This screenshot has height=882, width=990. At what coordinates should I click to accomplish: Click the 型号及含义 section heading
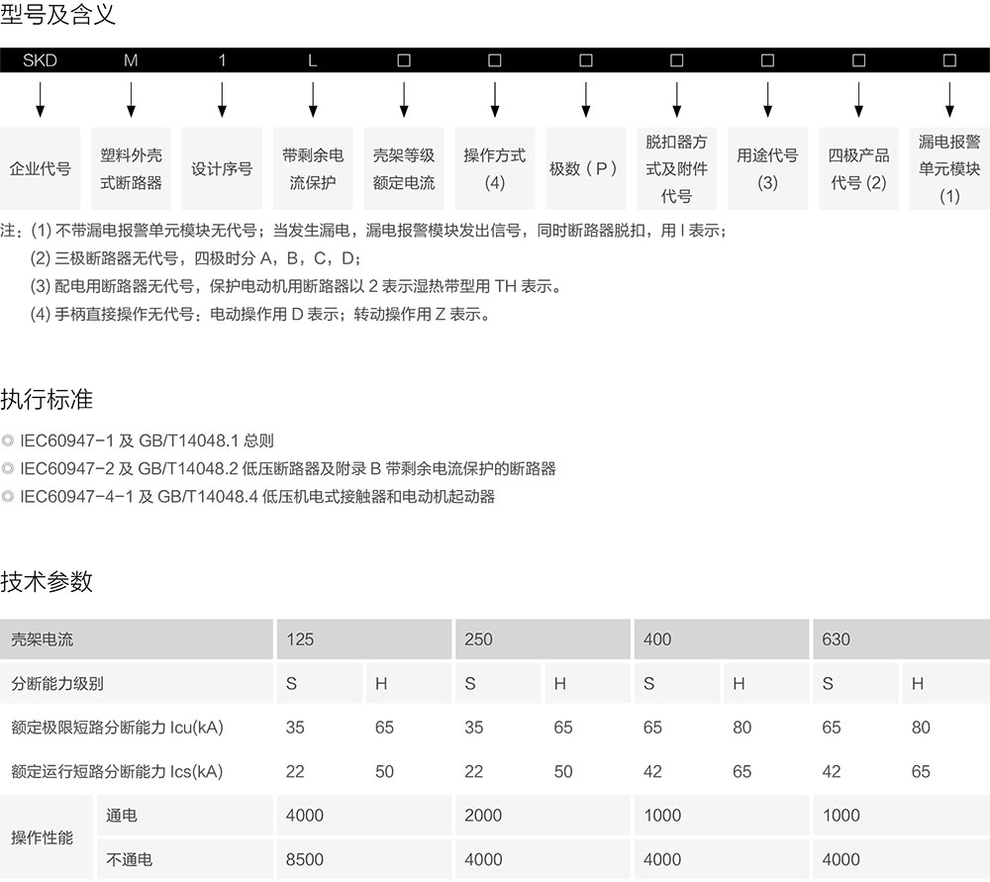pos(57,15)
